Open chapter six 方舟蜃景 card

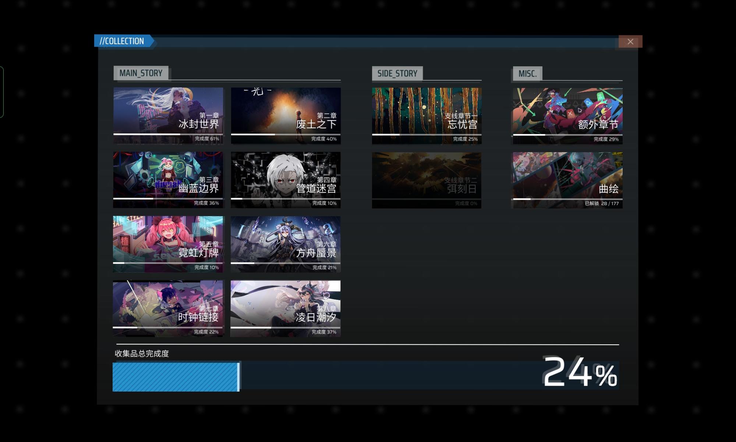pos(286,244)
